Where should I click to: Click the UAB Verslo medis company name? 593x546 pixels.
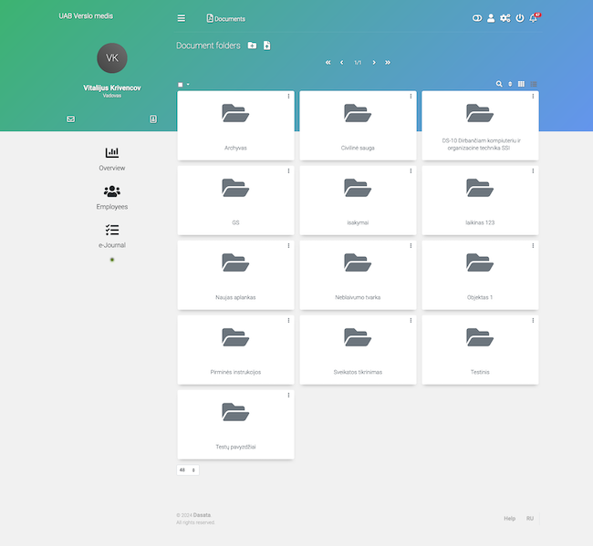tap(86, 15)
